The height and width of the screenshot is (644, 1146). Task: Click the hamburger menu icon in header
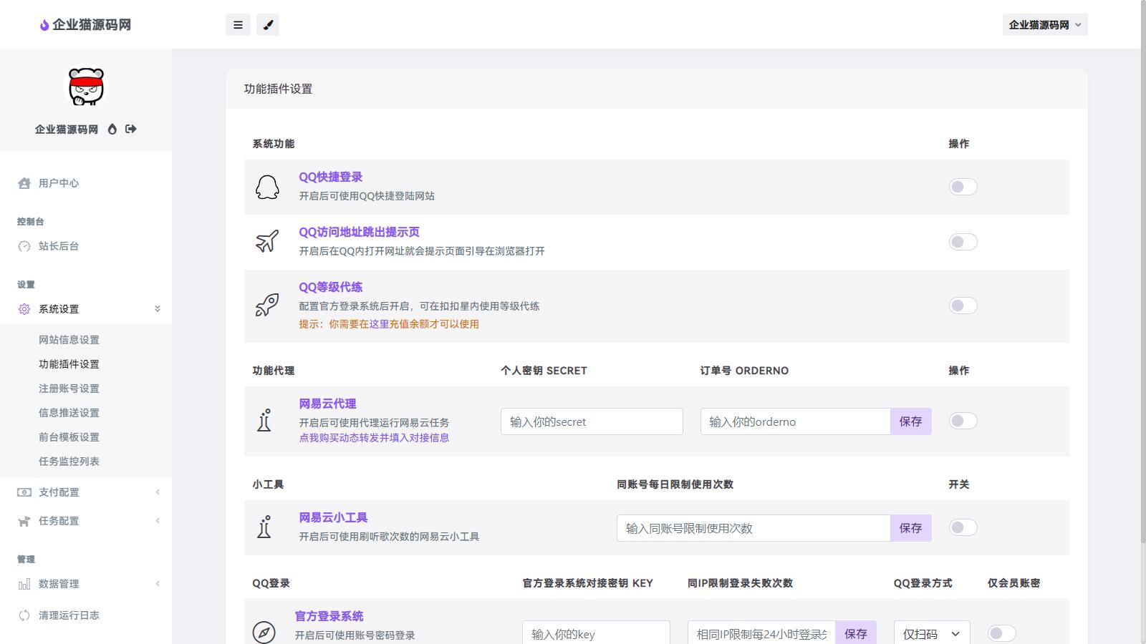(x=238, y=25)
